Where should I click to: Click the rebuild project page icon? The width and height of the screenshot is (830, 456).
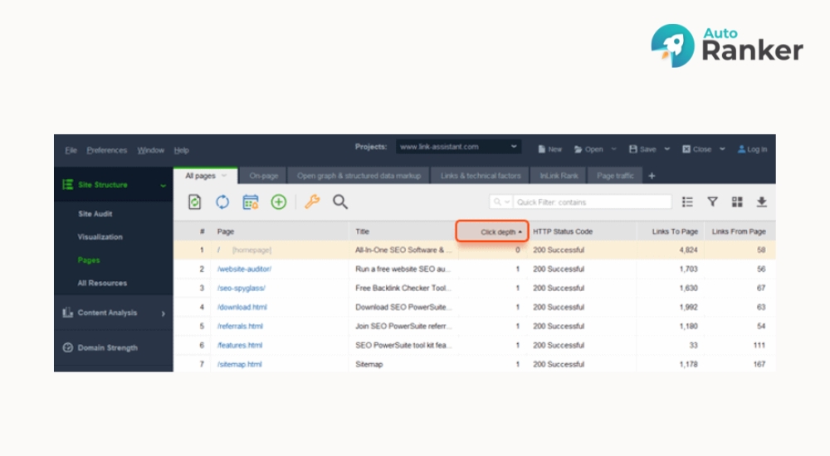coord(195,202)
